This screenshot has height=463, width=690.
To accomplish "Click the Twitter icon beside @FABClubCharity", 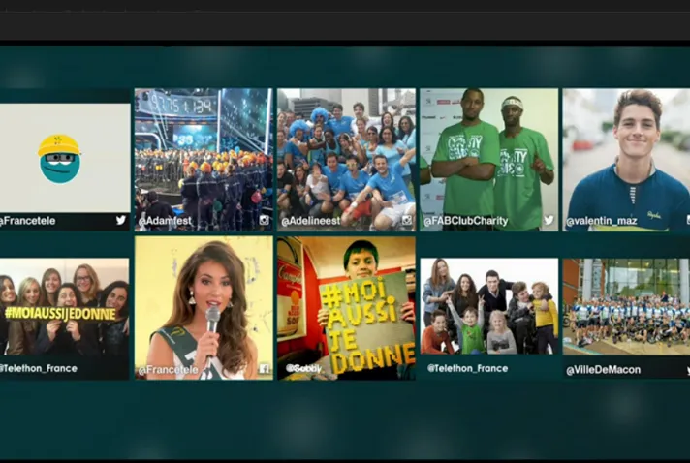I will [549, 220].
